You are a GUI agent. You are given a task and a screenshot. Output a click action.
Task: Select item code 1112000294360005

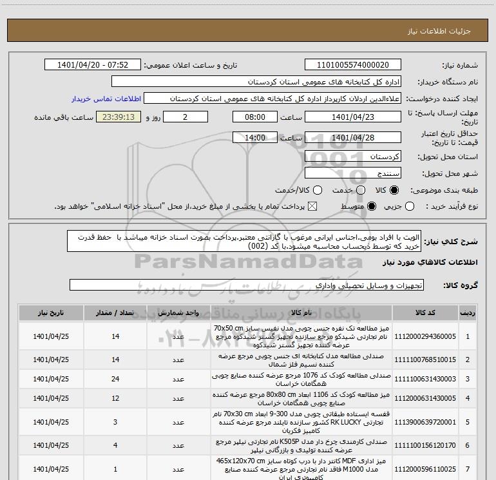coord(425,336)
